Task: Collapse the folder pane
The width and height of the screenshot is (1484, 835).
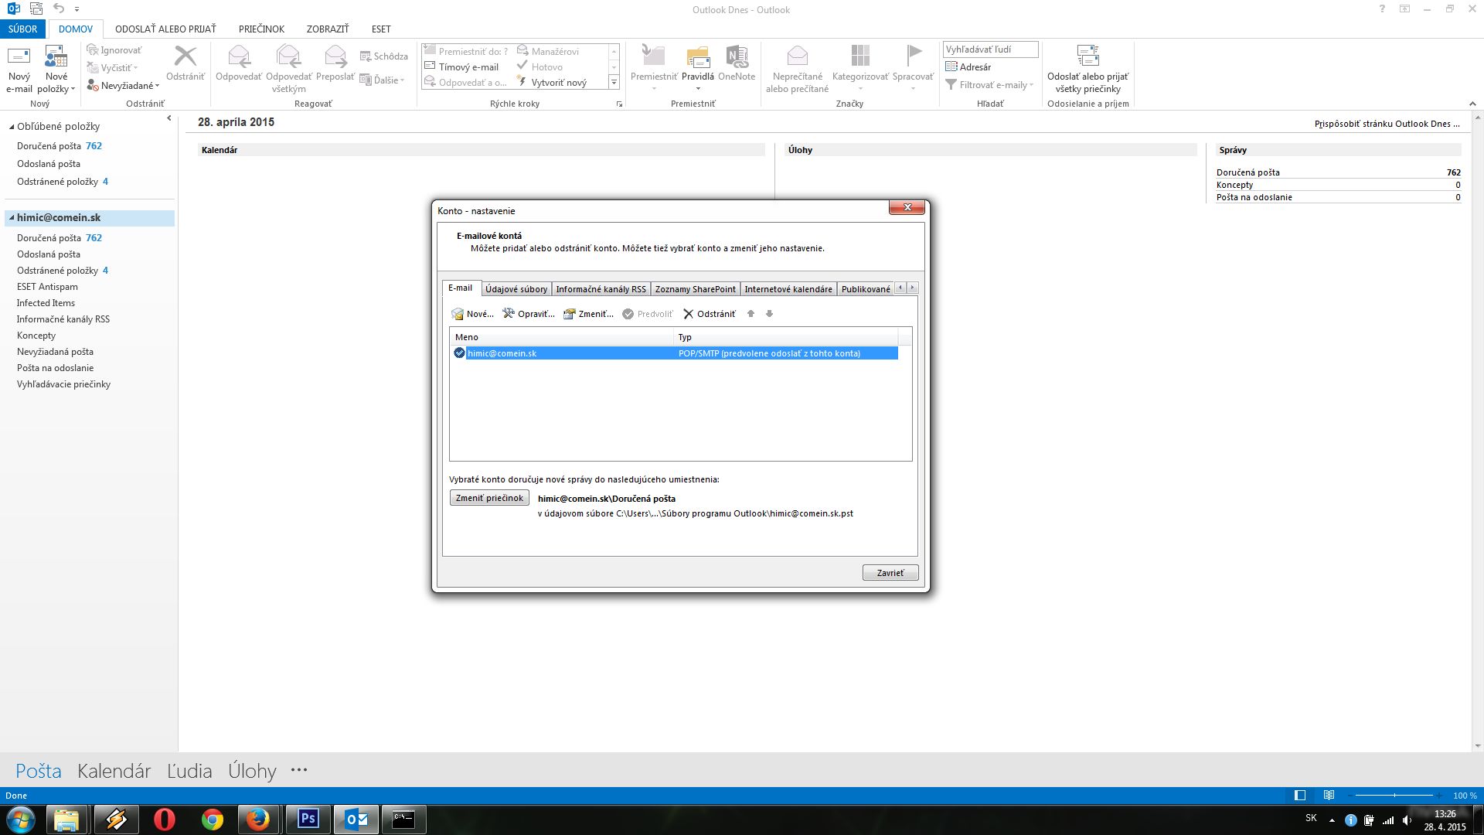Action: [169, 118]
